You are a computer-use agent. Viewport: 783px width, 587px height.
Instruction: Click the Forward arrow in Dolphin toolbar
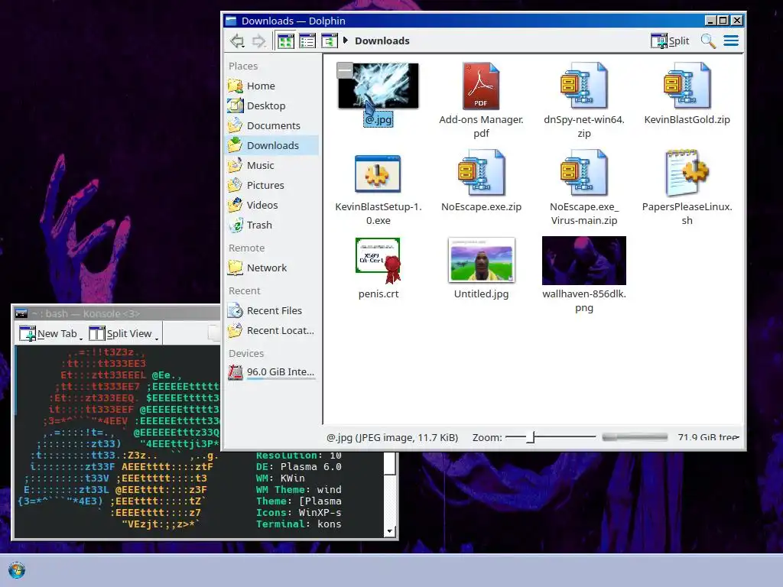point(258,41)
